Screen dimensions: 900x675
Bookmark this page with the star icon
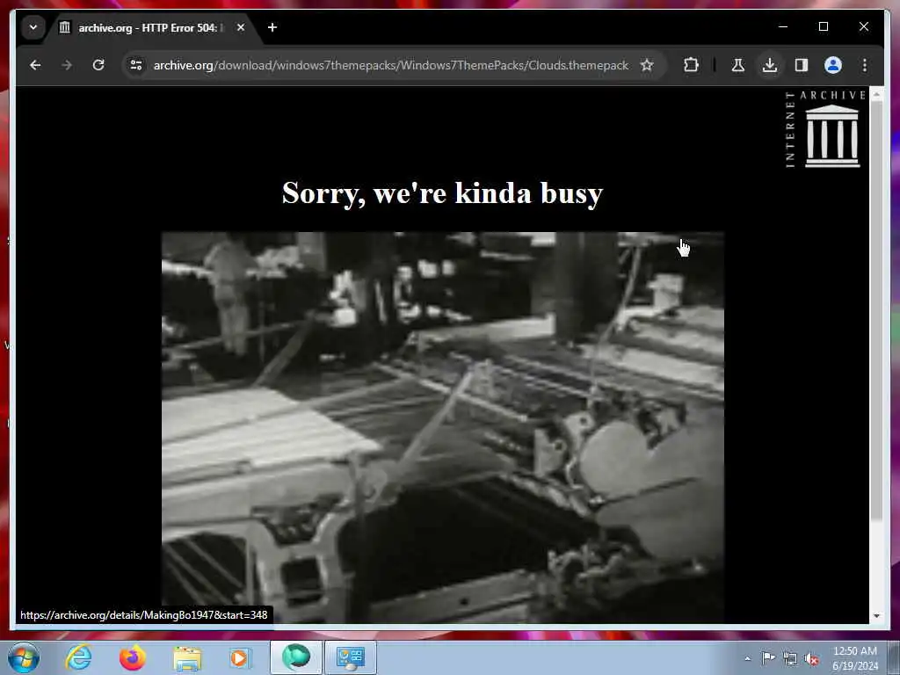coord(647,65)
